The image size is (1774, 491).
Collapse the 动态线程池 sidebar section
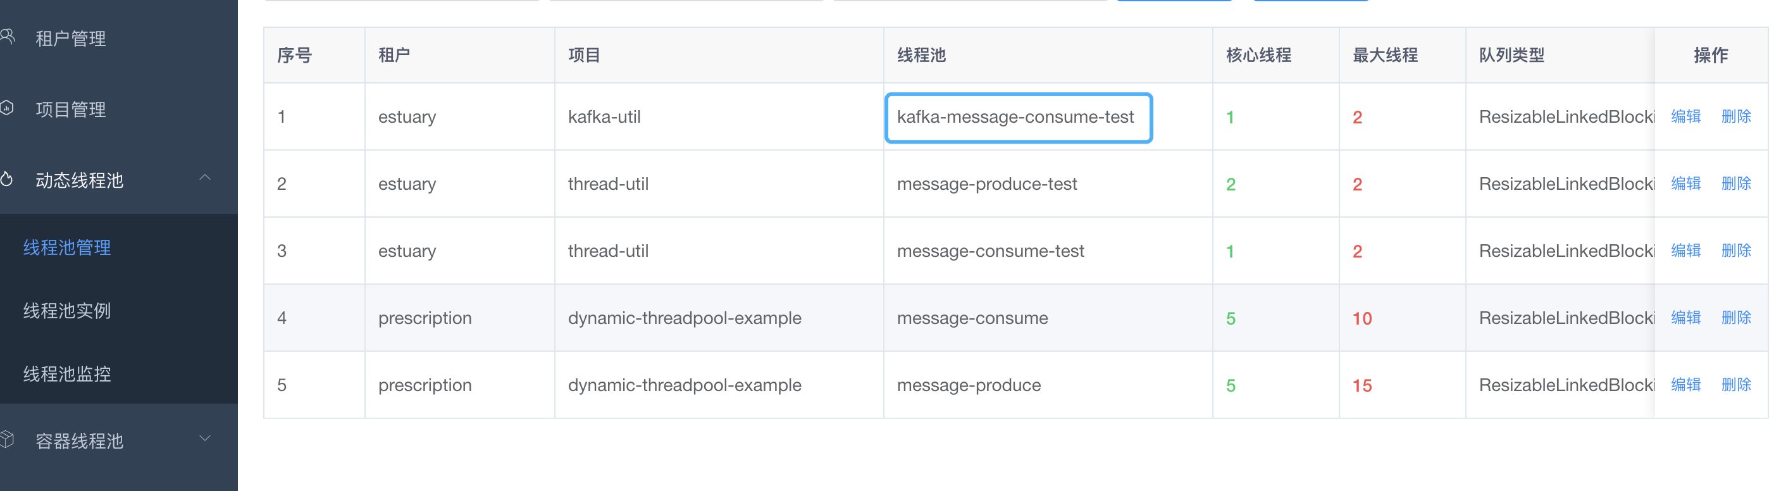(204, 177)
